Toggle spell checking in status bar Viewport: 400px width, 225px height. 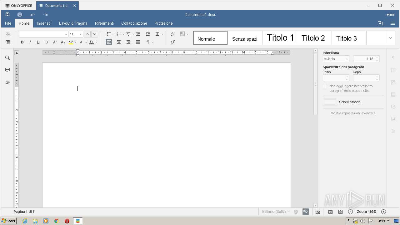[x=306, y=212]
